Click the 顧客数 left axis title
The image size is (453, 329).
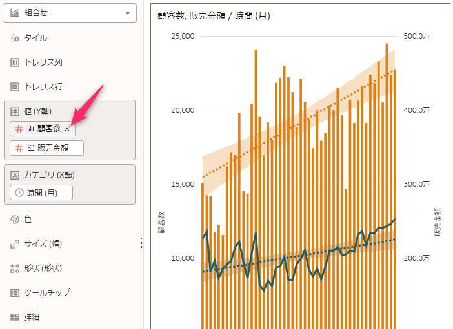[x=161, y=222]
